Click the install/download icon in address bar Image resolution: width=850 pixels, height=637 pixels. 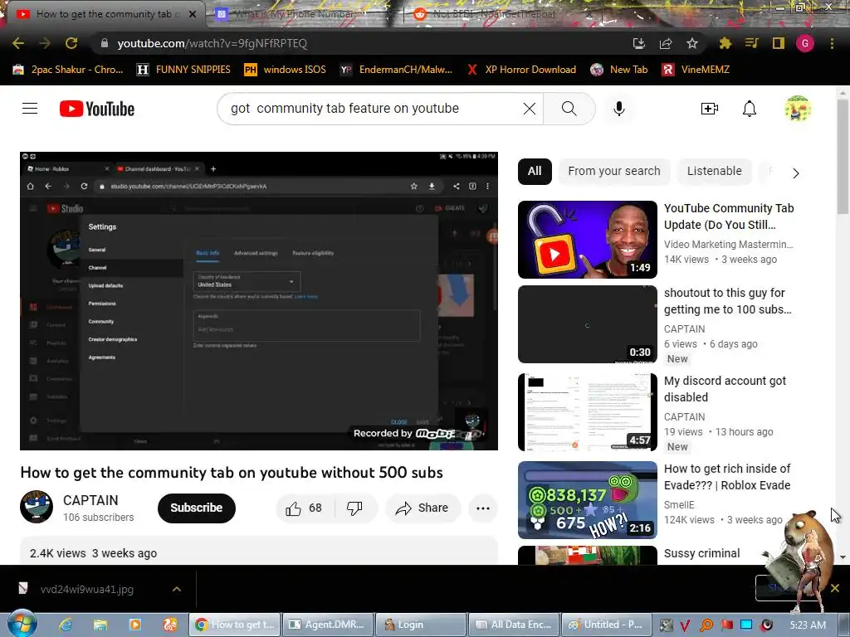coord(639,43)
